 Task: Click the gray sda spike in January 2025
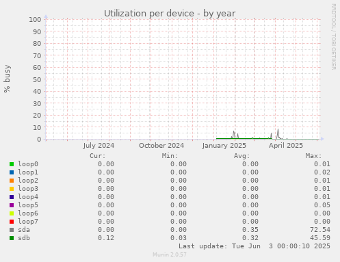(233, 134)
